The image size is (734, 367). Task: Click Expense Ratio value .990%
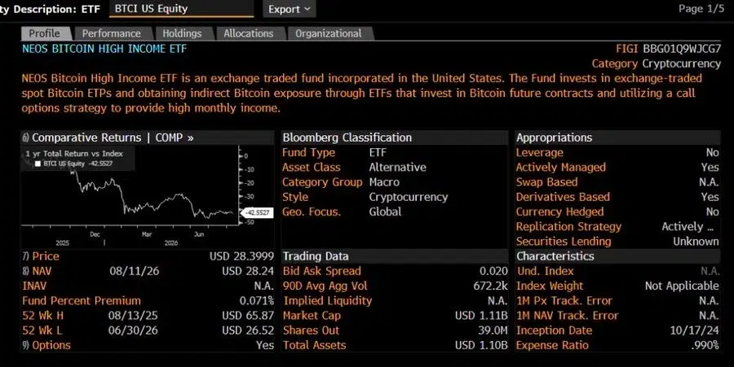[705, 345]
